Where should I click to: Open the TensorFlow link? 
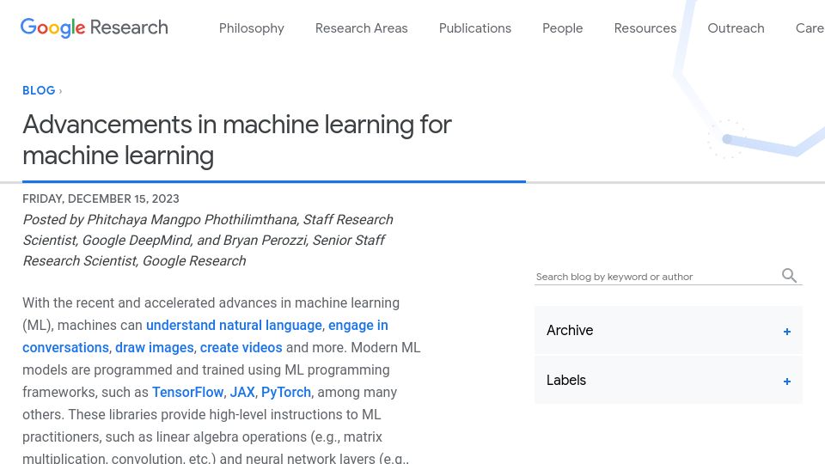tap(188, 393)
